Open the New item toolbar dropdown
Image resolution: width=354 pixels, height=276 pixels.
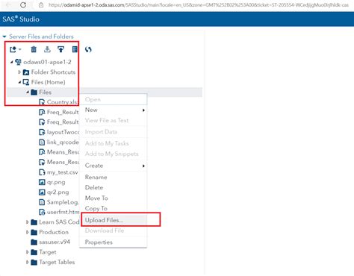click(x=15, y=49)
